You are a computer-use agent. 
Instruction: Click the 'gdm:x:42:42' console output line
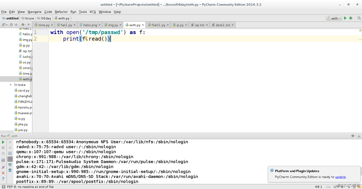[65, 166]
